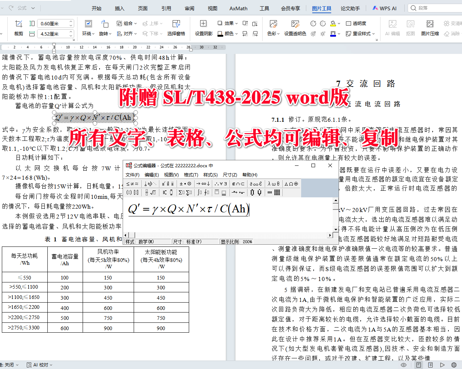This screenshot has height=369, width=462.
Task: Click the Set Transparent Color (设置透明色) tool
Action: [x=295, y=28]
